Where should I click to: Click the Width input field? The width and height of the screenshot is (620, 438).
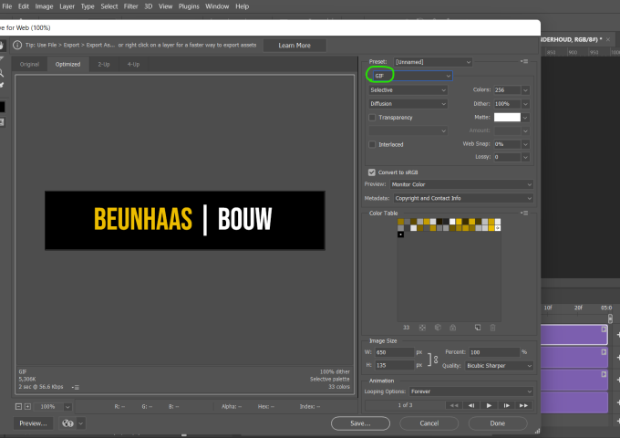coord(394,352)
